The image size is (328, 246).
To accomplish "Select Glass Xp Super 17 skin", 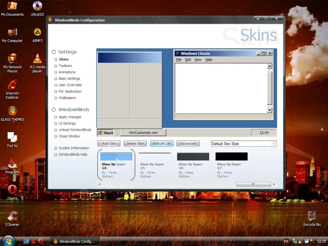I will (232, 165).
